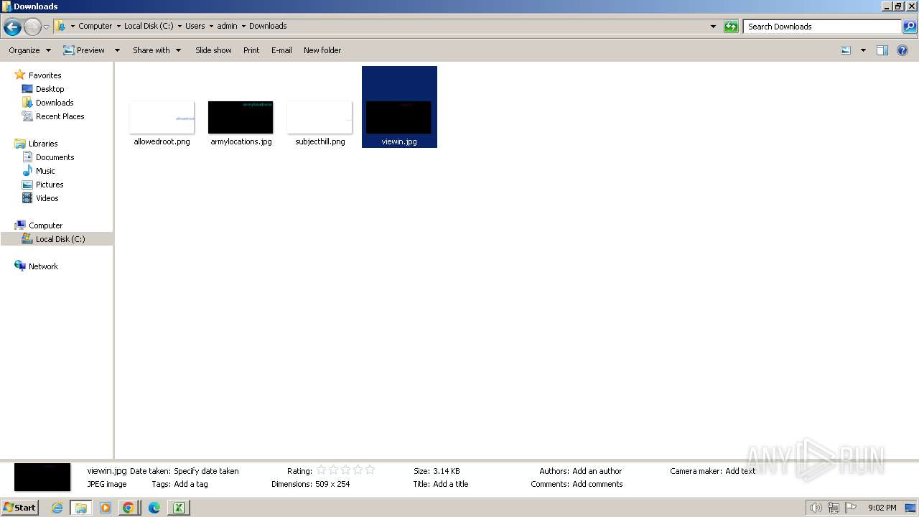Open Recent Places

pos(60,116)
